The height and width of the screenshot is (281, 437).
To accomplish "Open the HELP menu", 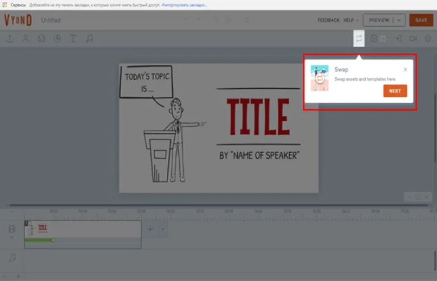I will pos(351,20).
